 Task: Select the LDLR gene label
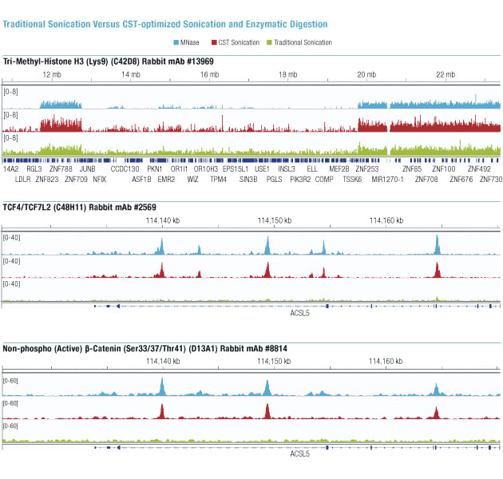[23, 180]
